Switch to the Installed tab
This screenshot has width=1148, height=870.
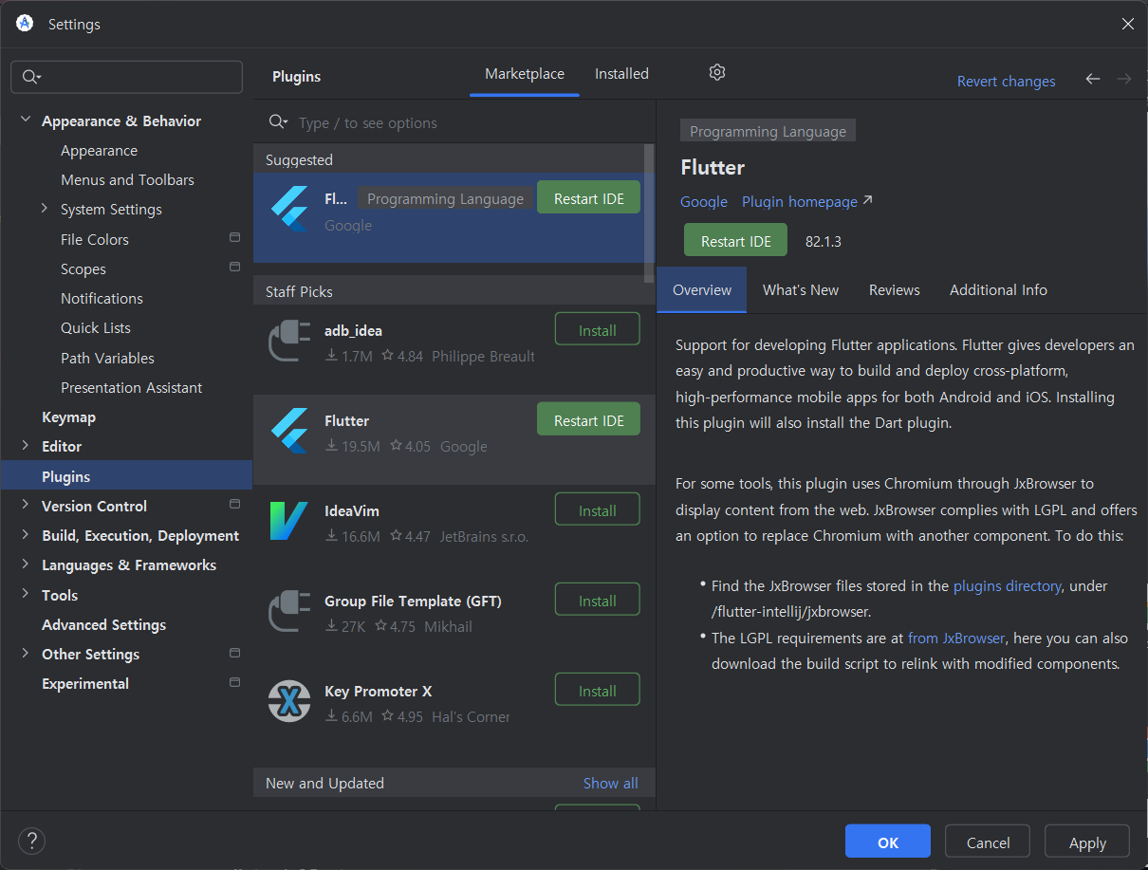coord(621,74)
